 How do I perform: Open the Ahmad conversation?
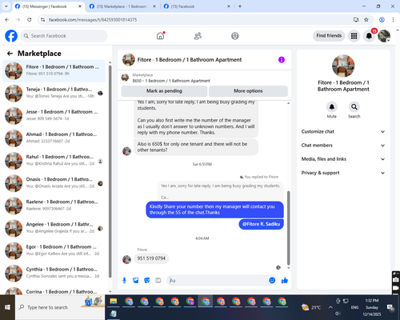54,138
